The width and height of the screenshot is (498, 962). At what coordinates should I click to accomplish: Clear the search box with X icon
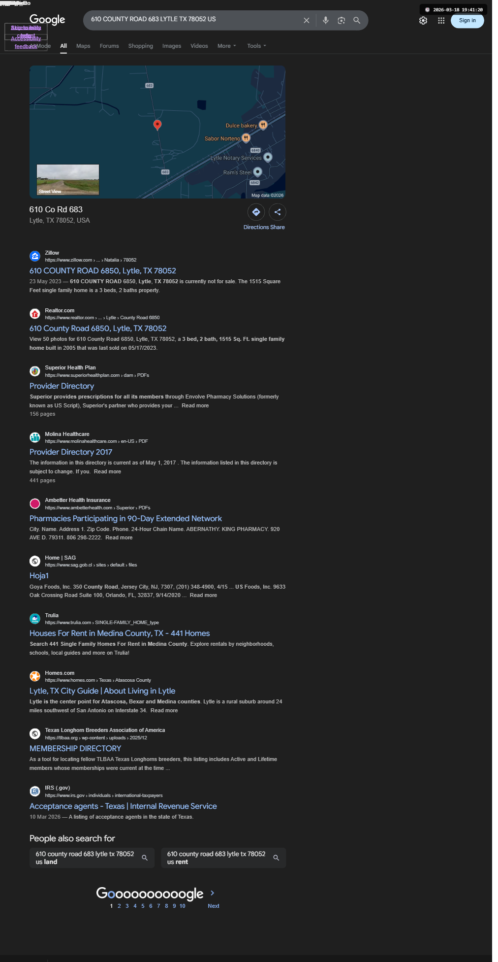306,20
